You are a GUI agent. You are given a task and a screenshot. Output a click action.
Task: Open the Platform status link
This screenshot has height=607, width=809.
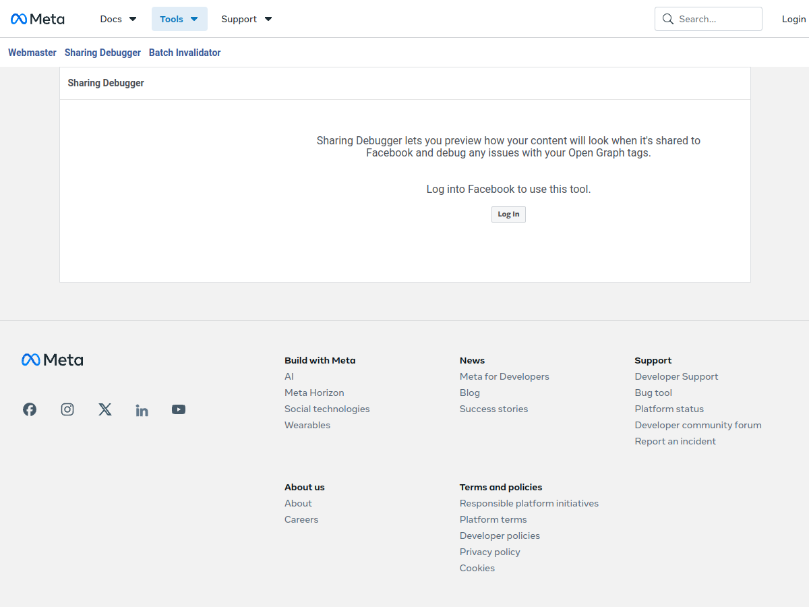[669, 409]
